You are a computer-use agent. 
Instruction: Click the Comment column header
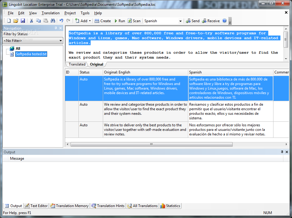click(x=281, y=72)
